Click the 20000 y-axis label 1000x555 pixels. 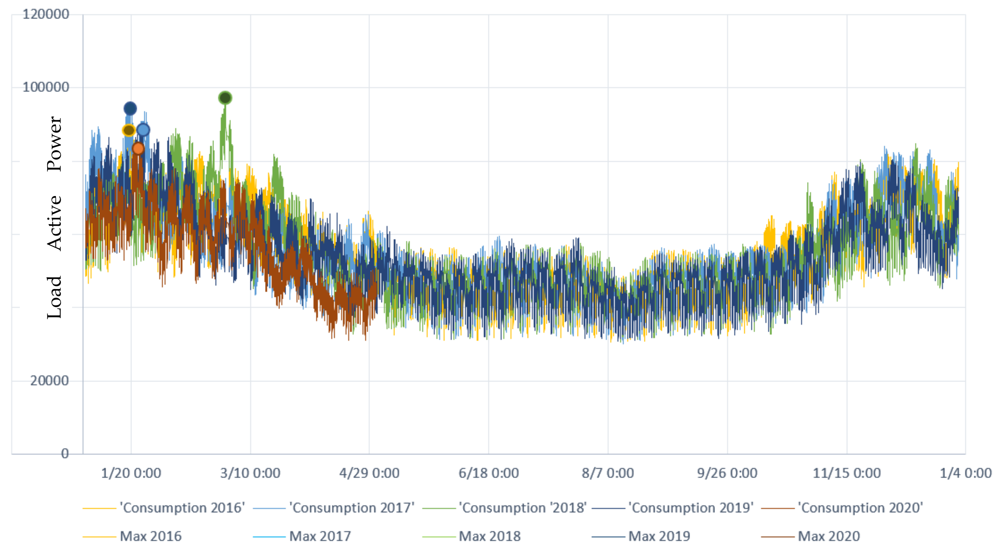49,381
